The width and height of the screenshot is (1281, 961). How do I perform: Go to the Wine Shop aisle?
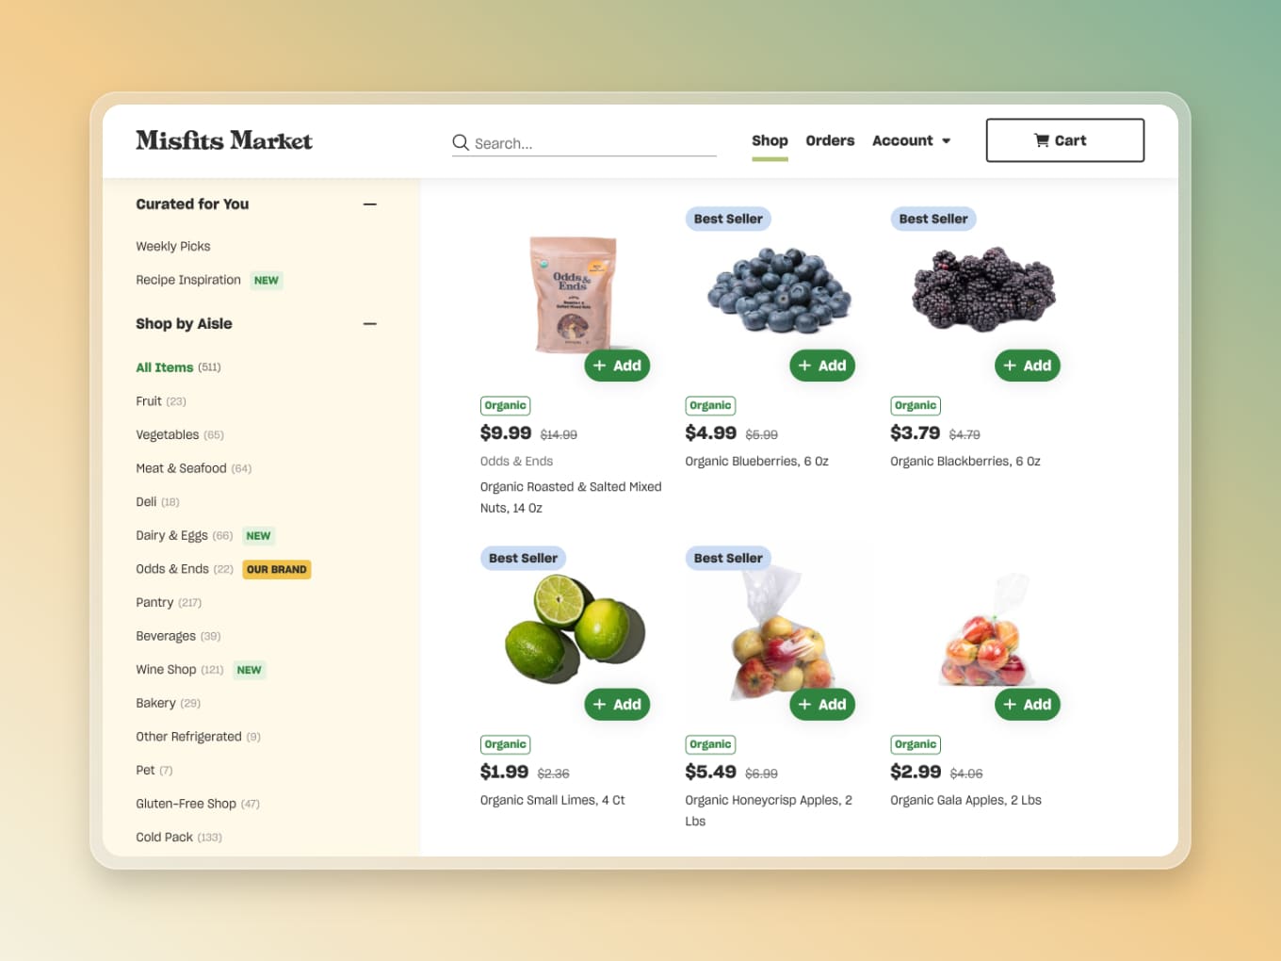point(166,670)
